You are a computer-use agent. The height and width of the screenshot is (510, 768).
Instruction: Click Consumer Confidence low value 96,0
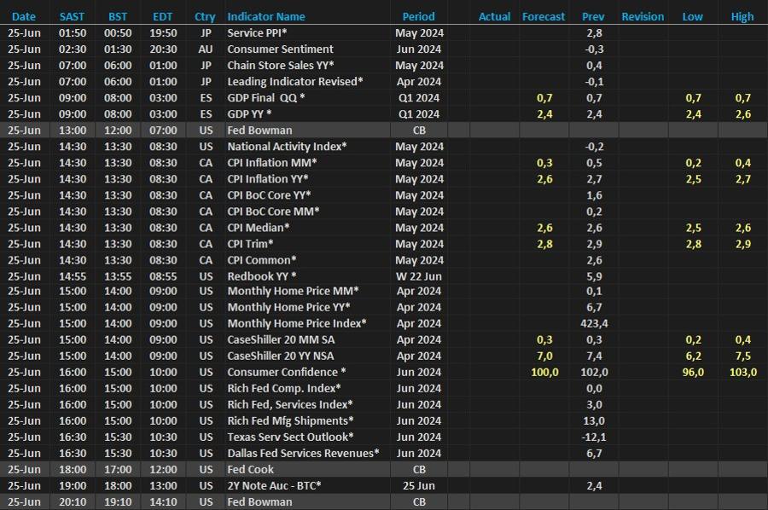(x=693, y=372)
